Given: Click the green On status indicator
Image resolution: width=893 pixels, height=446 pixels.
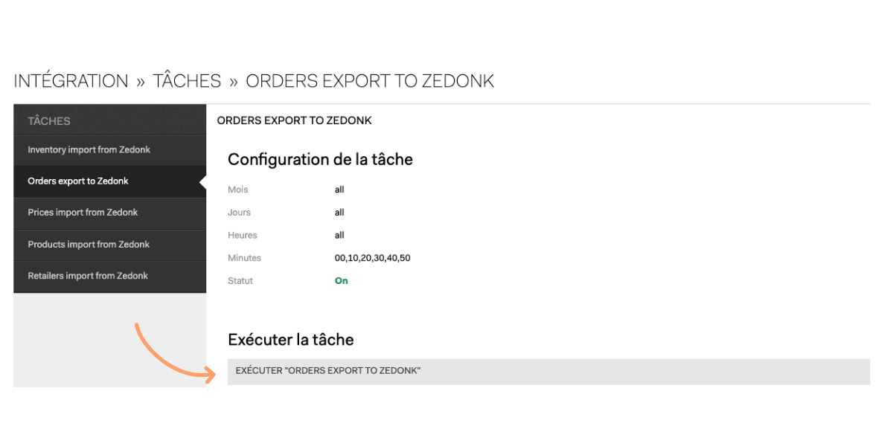Looking at the screenshot, I should (x=342, y=280).
